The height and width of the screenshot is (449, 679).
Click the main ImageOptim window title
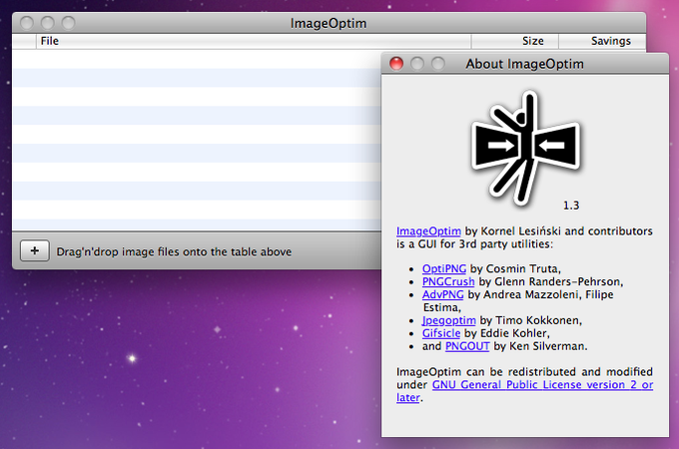point(329,23)
